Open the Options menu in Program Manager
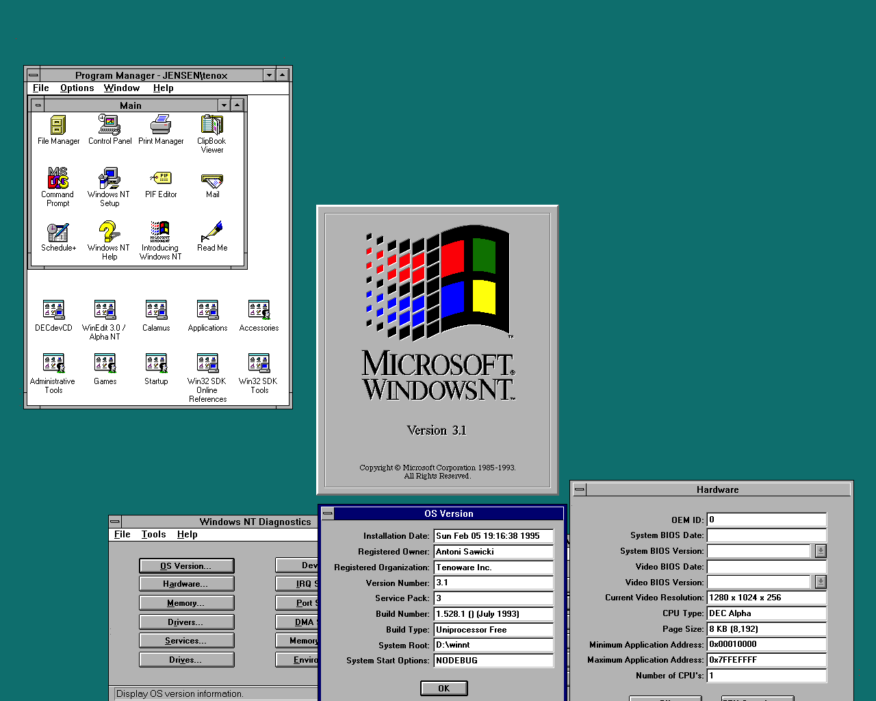Image resolution: width=876 pixels, height=701 pixels. click(77, 88)
